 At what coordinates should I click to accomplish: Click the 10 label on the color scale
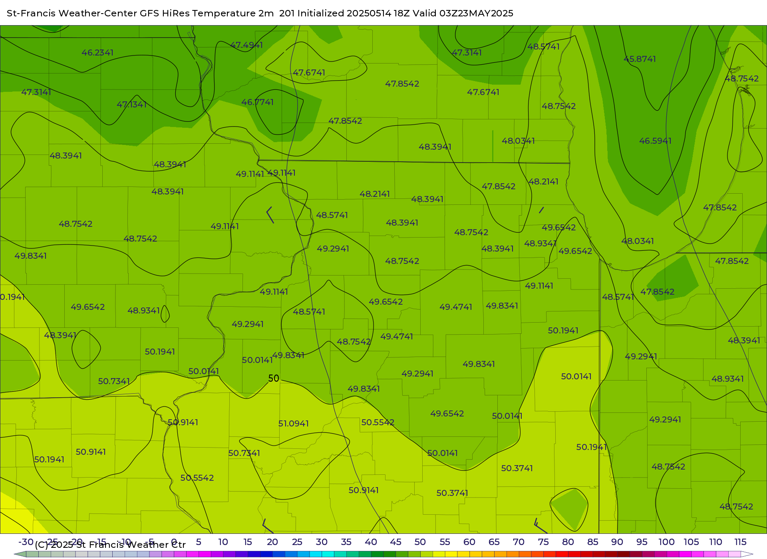click(223, 542)
